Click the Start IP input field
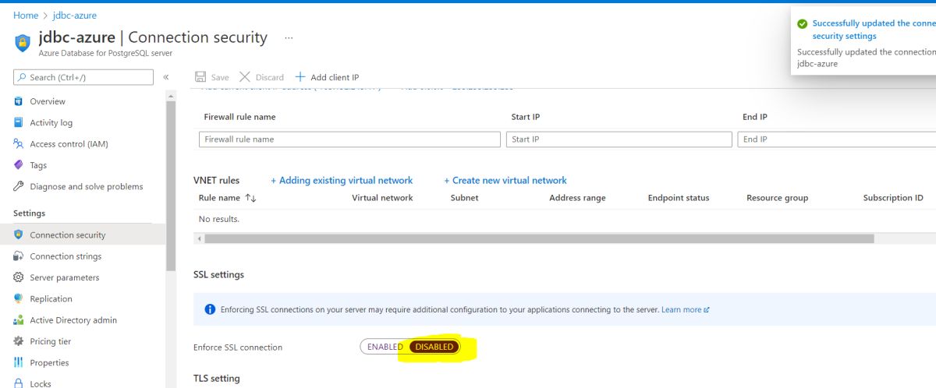This screenshot has height=388, width=936. pos(621,139)
